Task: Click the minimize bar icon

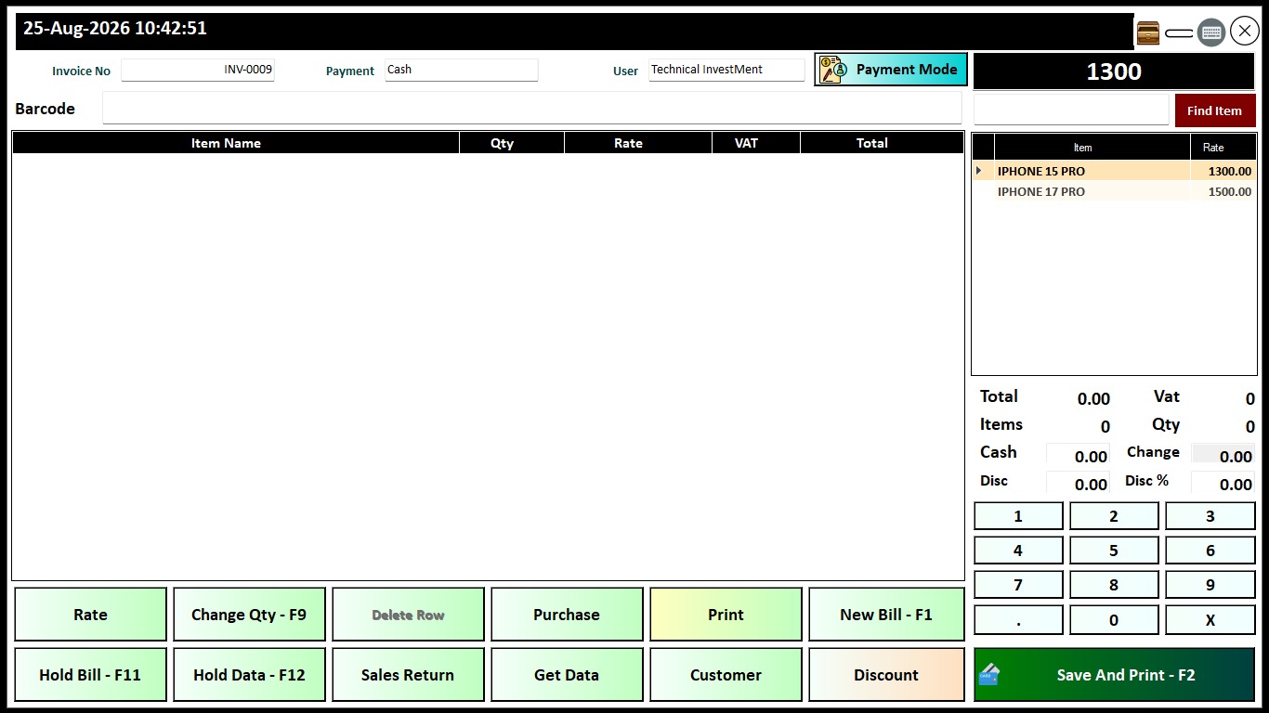Action: tap(1179, 33)
